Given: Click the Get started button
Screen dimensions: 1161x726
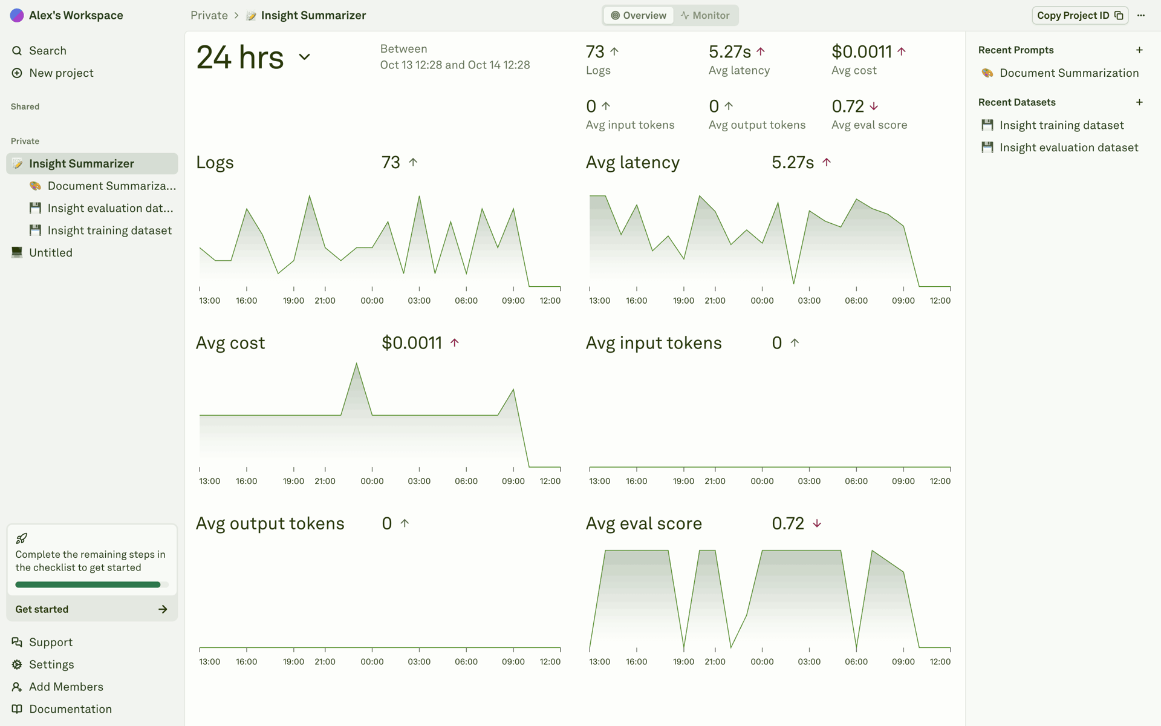Looking at the screenshot, I should [92, 609].
